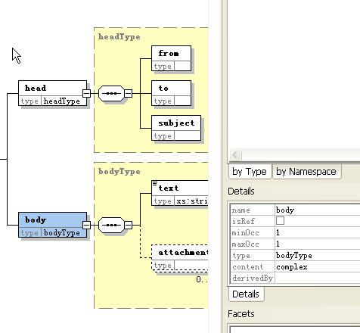Select the optional attachment element
Screen dimensions: 360x333
180,257
